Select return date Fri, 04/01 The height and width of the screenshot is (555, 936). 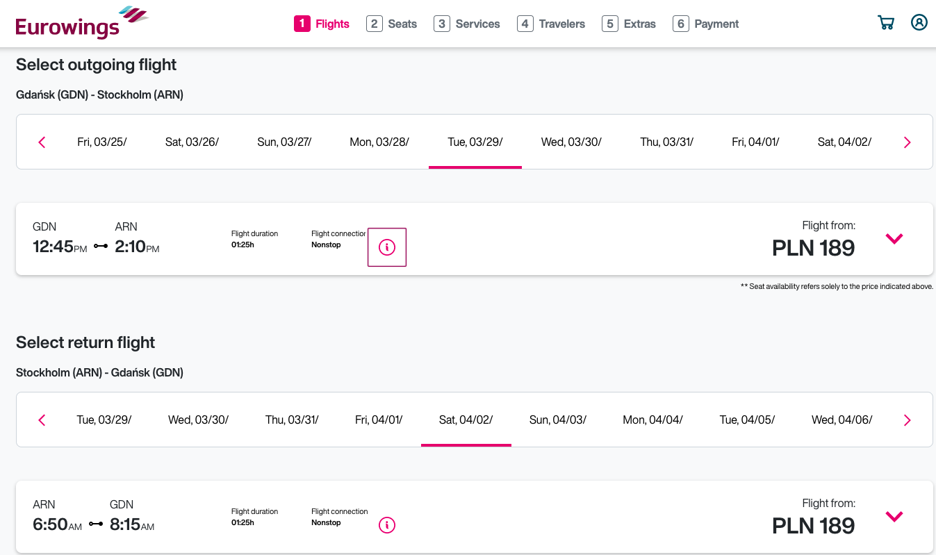(x=379, y=420)
